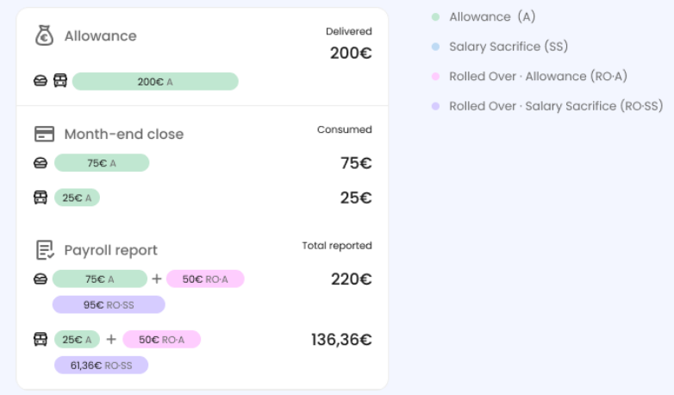Click the pink Rolled Over Allowance legend dot
The width and height of the screenshot is (674, 395).
tap(435, 77)
